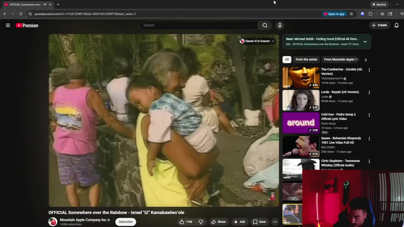
Task: Click the video player to pause
Action: point(163,120)
